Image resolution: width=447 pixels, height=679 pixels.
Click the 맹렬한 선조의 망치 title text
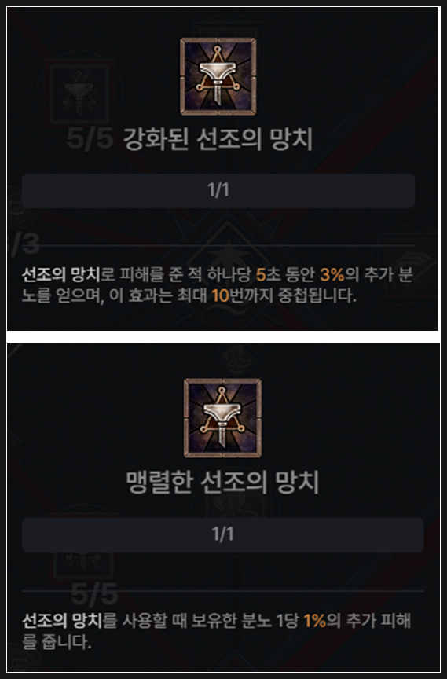(222, 483)
